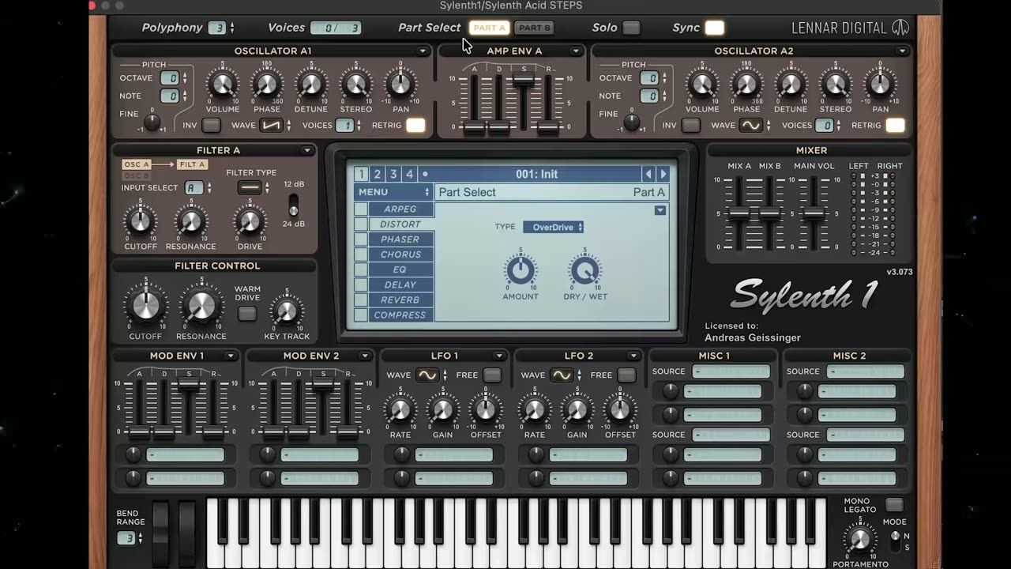Toggle the Sync button
The width and height of the screenshot is (1011, 569).
tap(714, 28)
